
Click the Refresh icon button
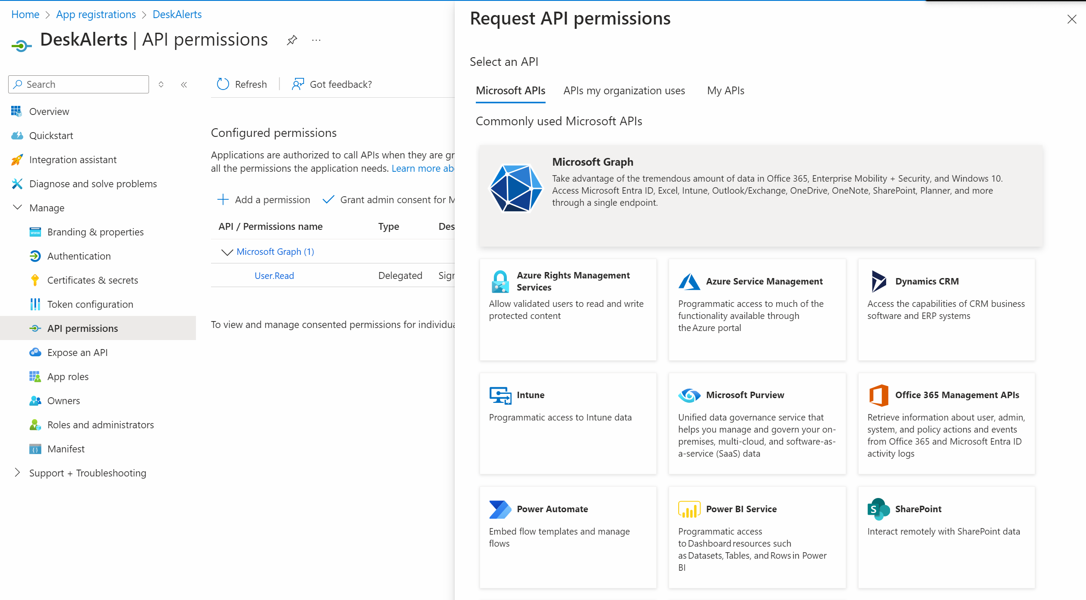point(223,84)
